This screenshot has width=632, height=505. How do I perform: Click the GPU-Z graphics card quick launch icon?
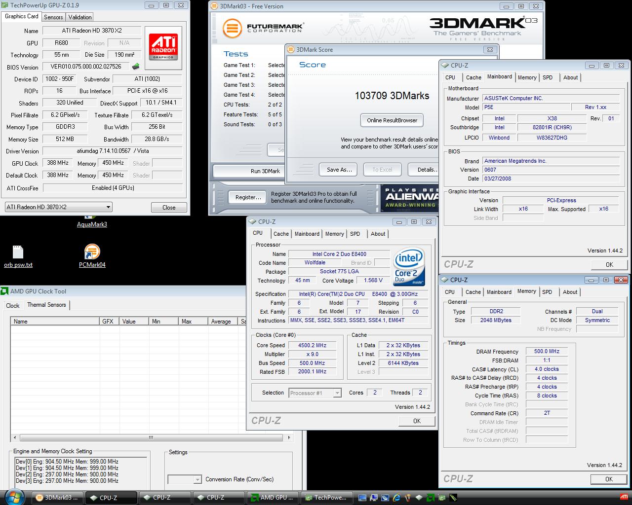442,498
